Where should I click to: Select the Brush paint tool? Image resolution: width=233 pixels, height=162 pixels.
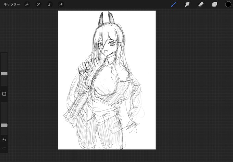(174, 4)
